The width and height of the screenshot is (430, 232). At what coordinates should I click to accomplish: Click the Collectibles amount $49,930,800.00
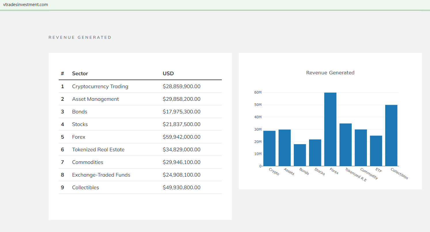pyautogui.click(x=181, y=187)
